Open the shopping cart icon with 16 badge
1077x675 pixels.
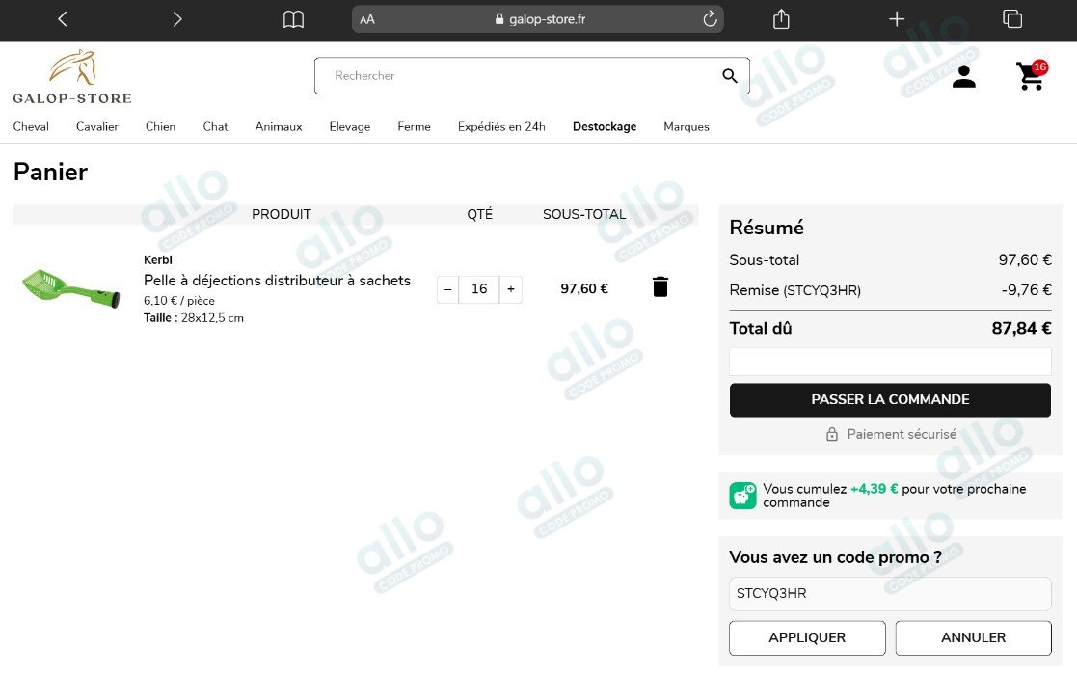[1031, 75]
